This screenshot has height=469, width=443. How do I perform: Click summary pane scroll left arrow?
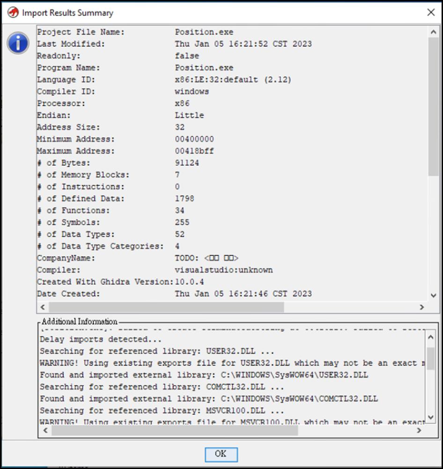click(x=43, y=307)
